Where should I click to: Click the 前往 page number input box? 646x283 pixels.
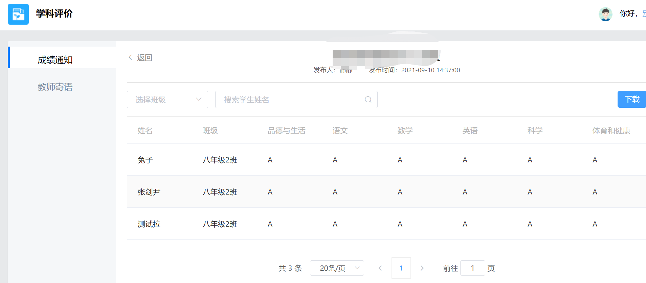pos(472,268)
